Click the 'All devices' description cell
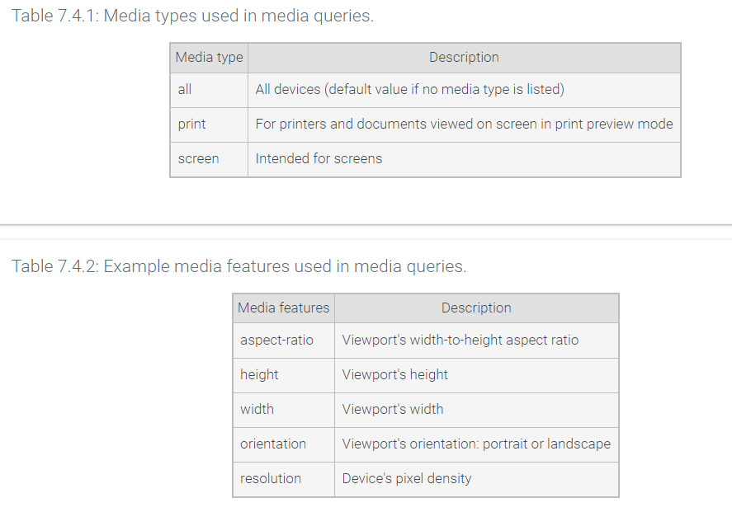732x512 pixels. pyautogui.click(x=409, y=89)
